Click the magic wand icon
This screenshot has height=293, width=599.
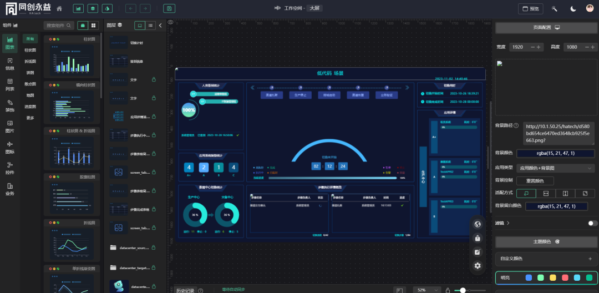point(554,9)
